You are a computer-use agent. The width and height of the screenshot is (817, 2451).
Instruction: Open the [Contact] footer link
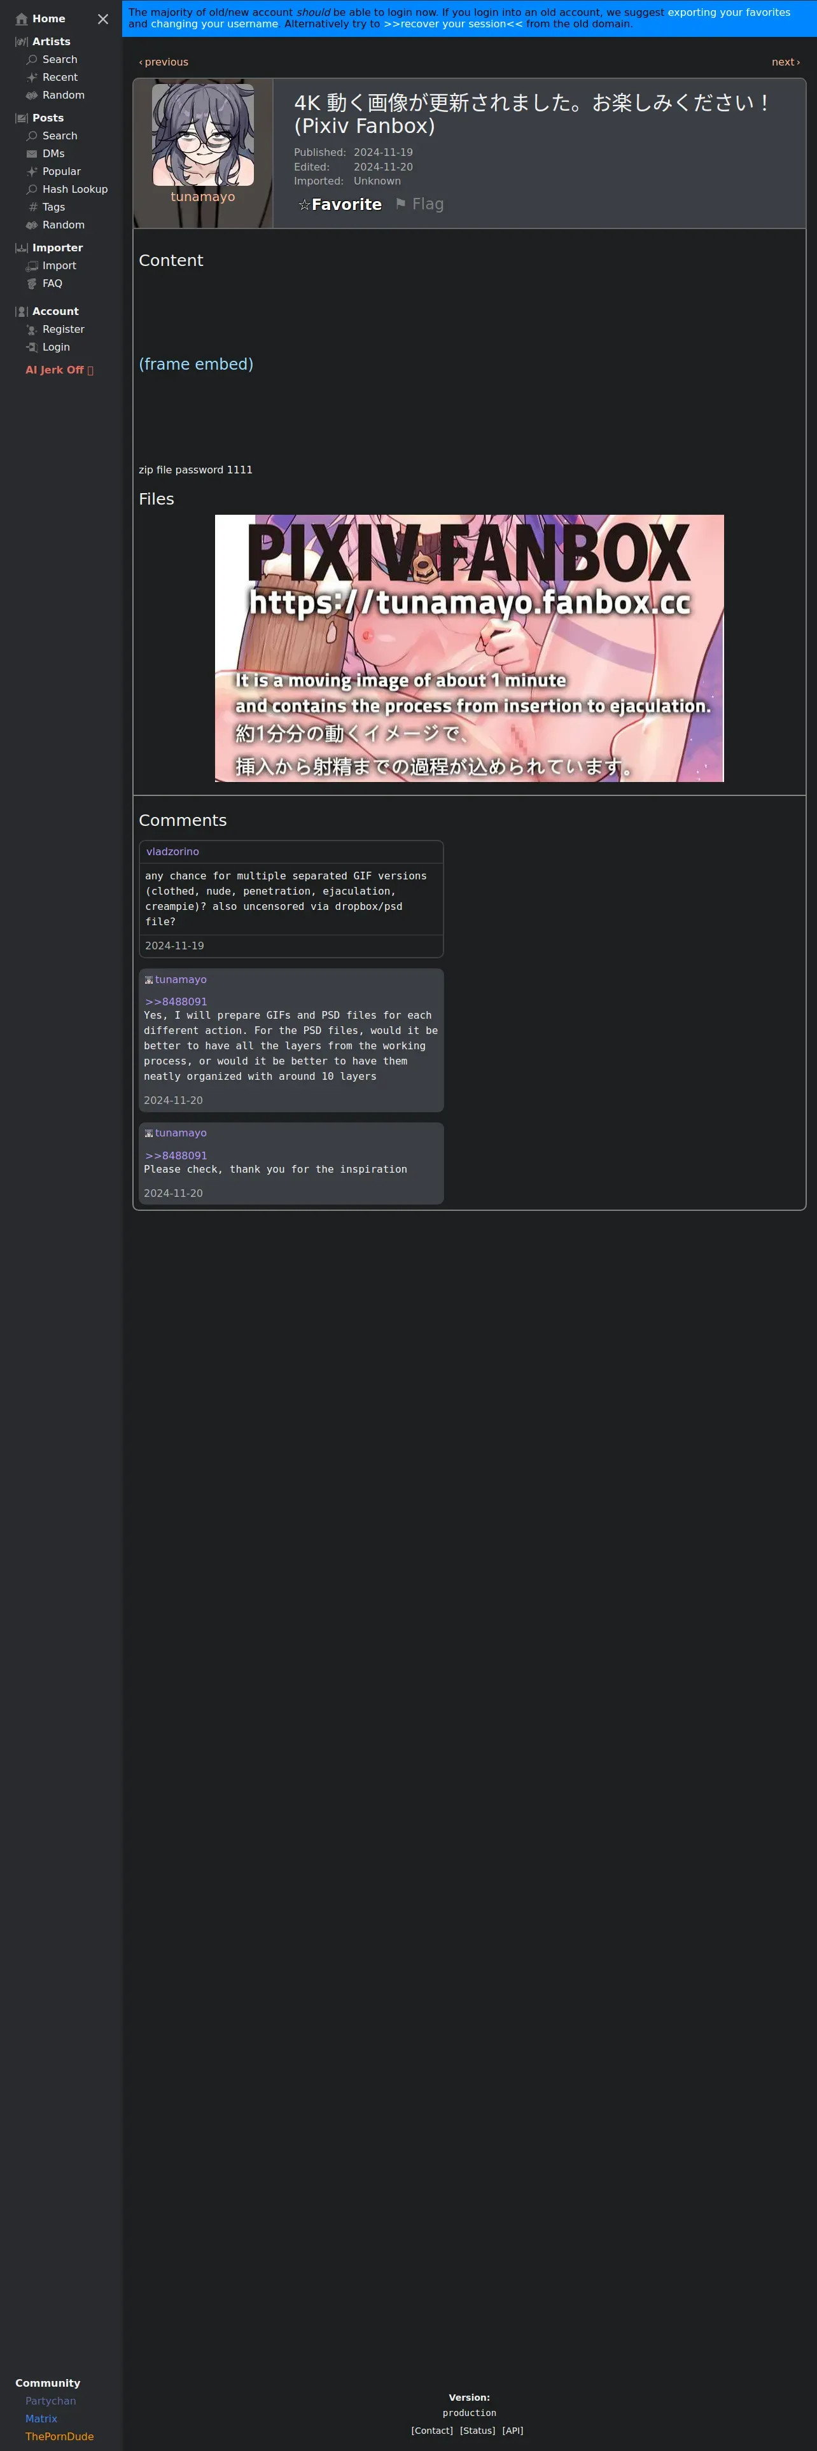click(x=432, y=2431)
